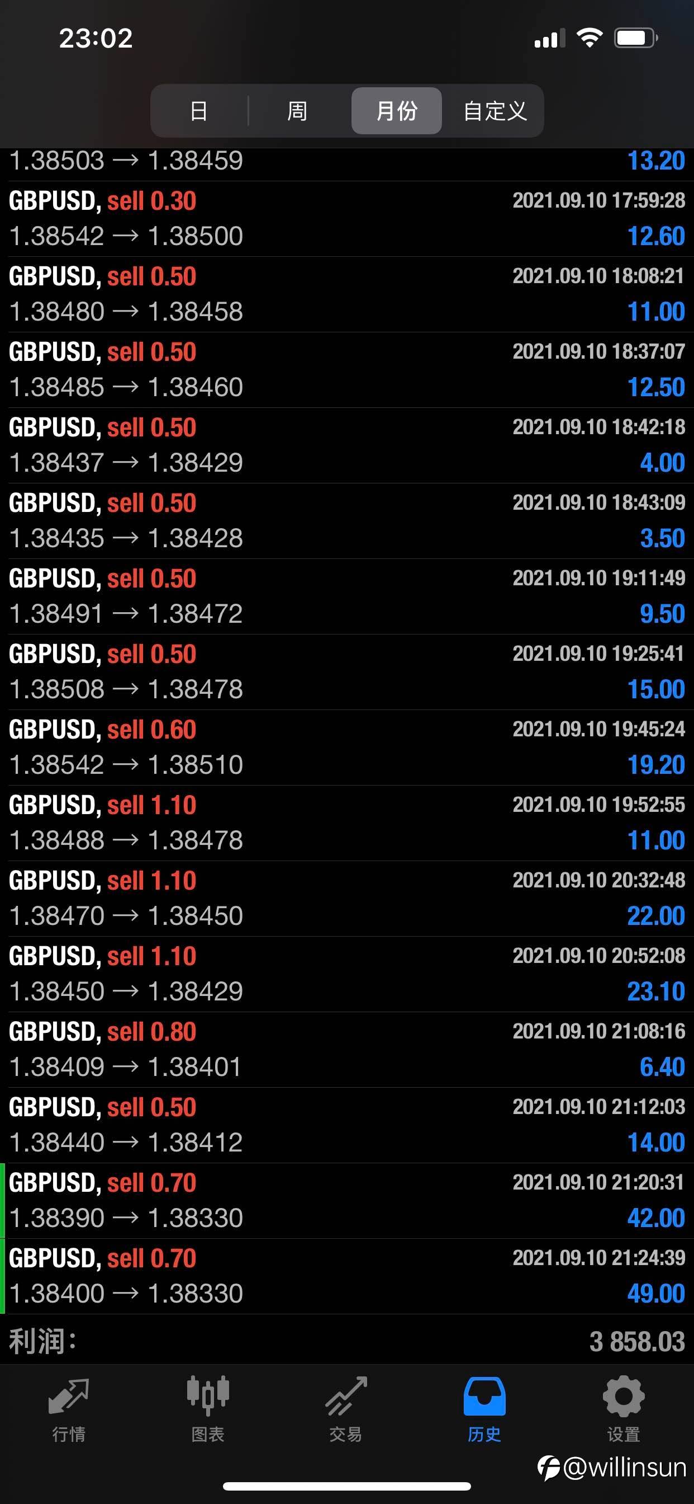Expand the sell 0.80 trade at 21:08:16
Viewport: 694px width, 1504px height.
[346, 1049]
